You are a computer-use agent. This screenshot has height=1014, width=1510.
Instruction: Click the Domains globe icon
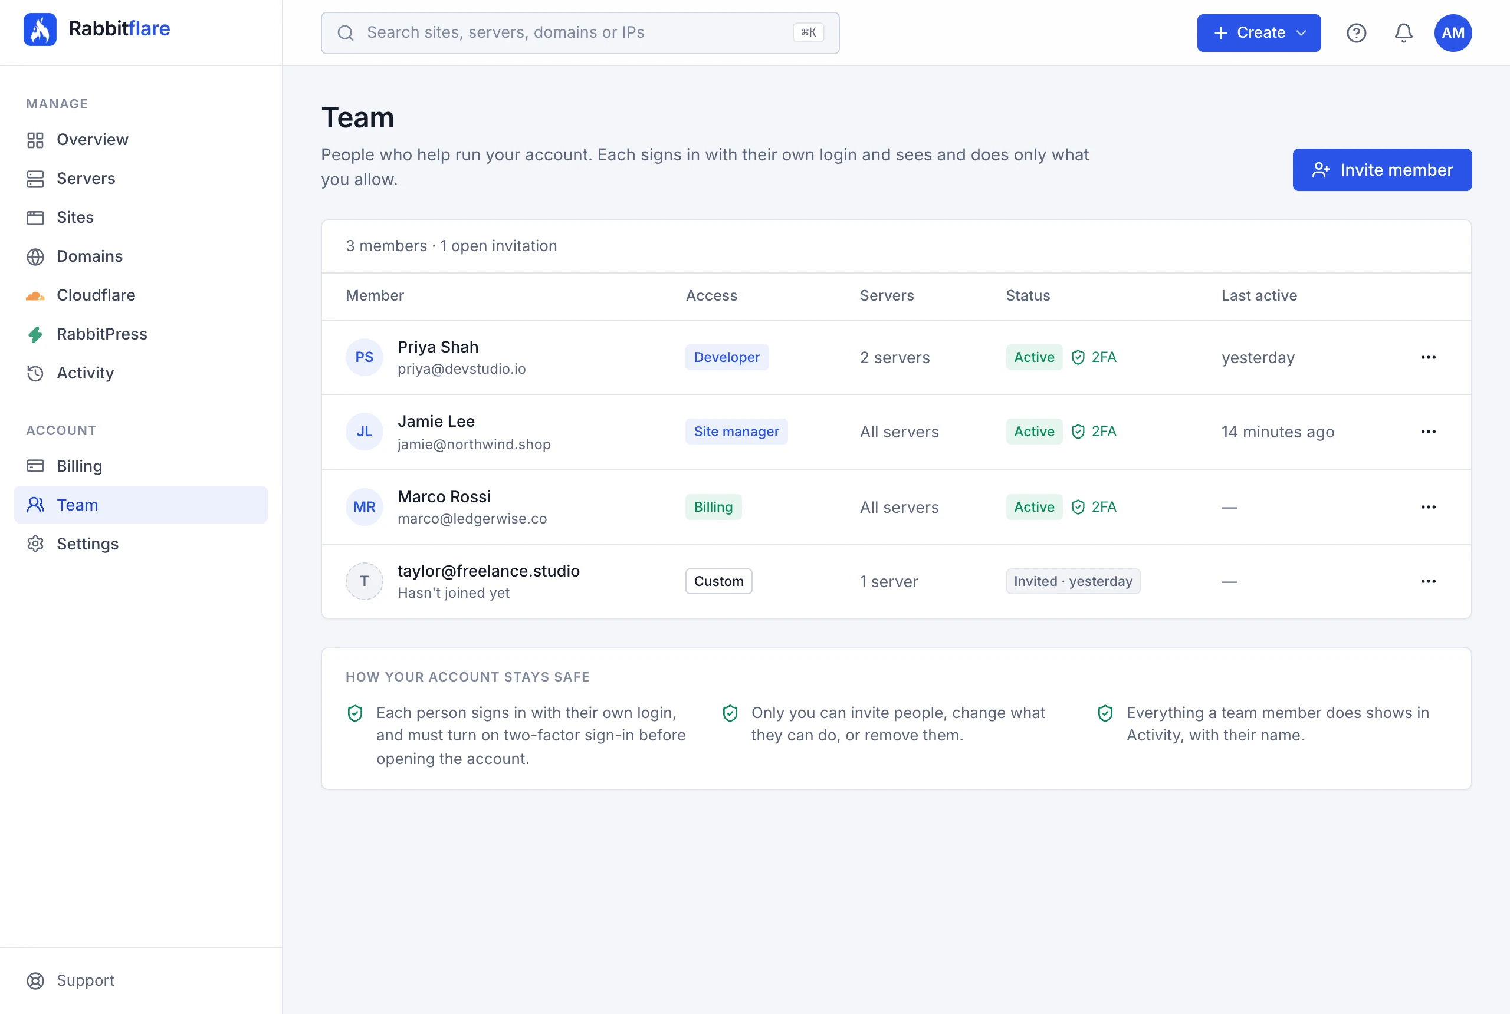pyautogui.click(x=35, y=256)
